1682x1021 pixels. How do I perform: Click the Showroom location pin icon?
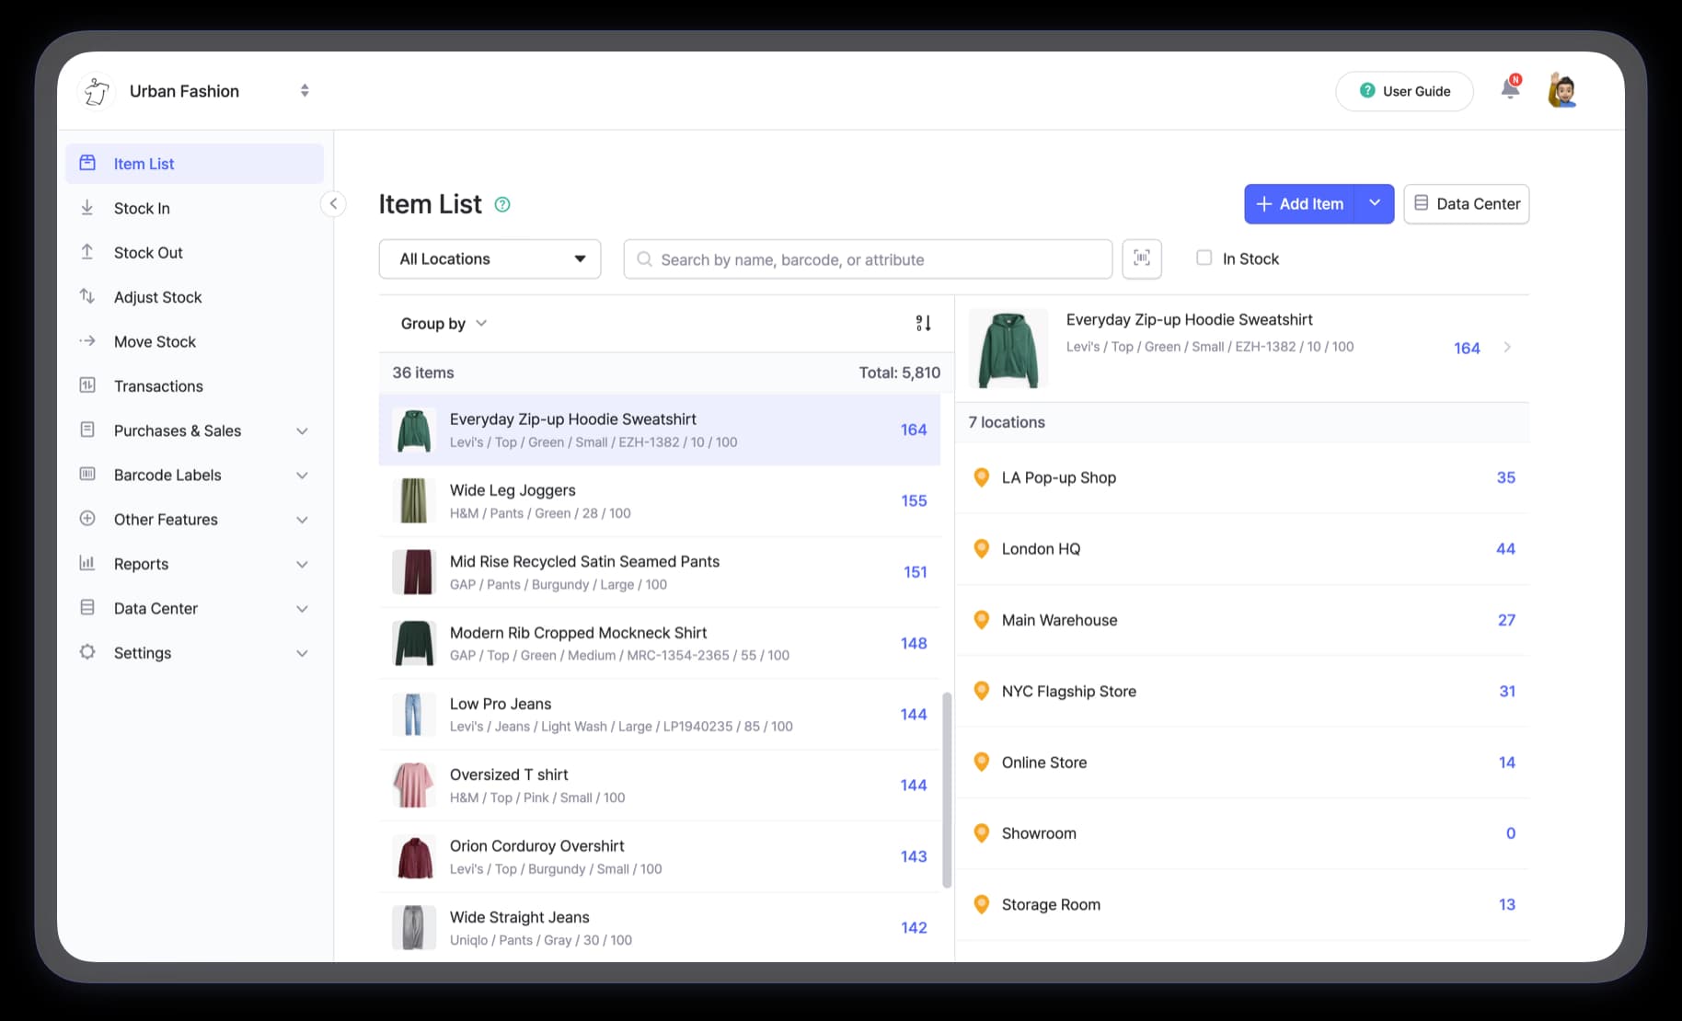[982, 833]
